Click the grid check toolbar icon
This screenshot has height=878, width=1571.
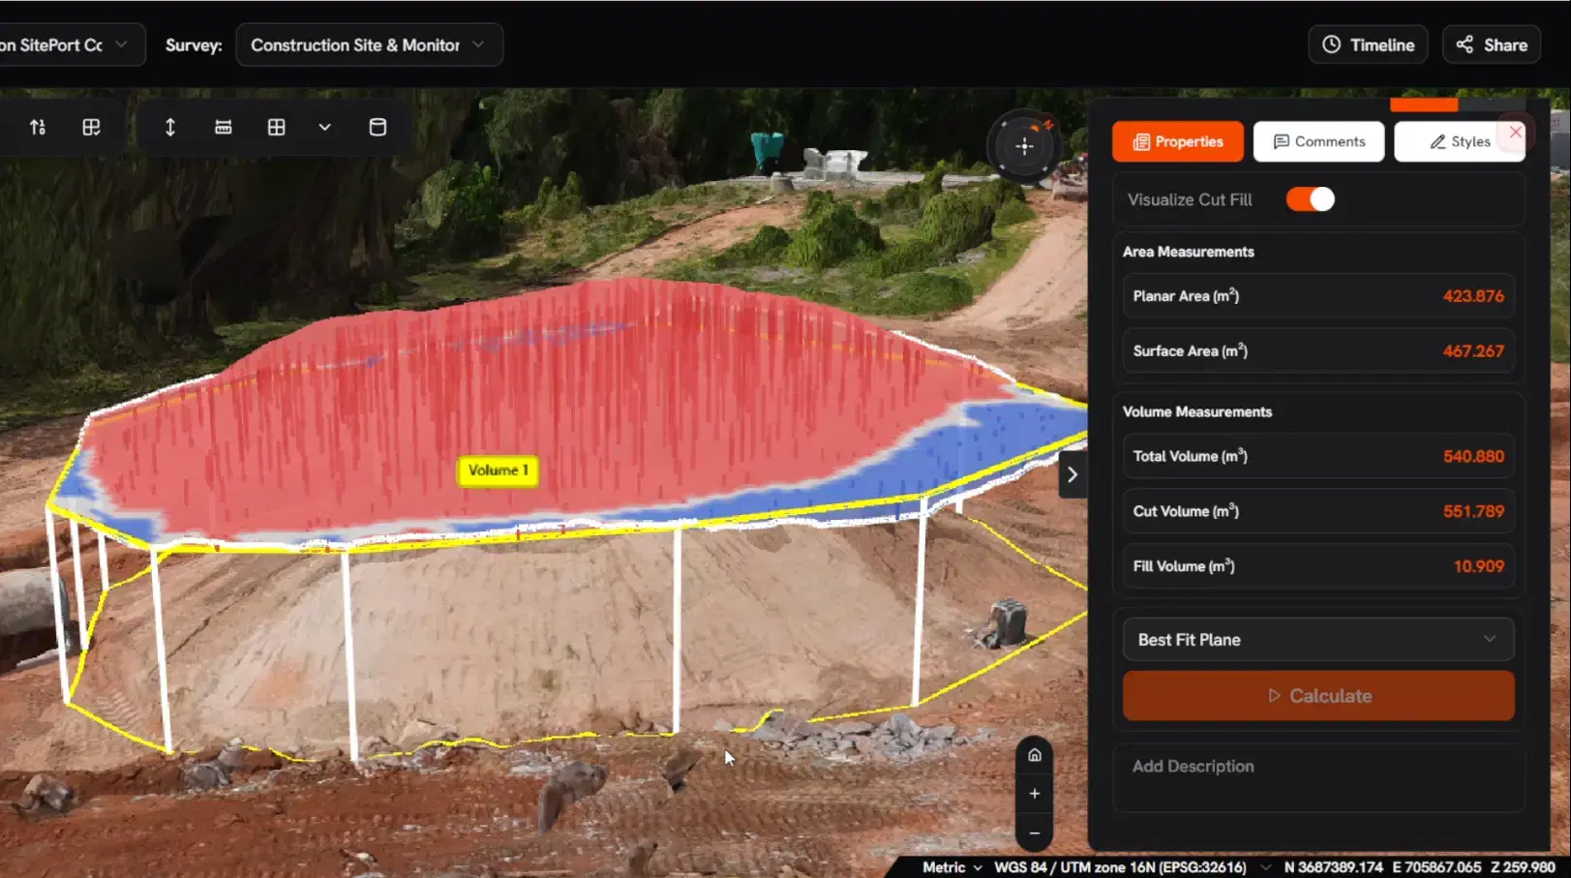tap(91, 126)
